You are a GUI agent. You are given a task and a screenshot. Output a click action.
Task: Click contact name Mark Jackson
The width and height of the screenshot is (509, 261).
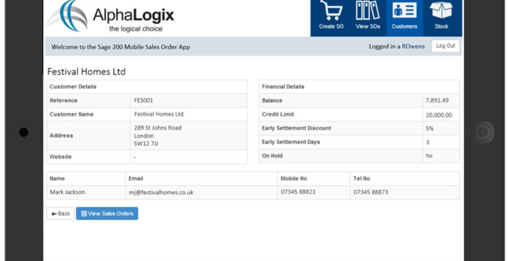pos(67,192)
